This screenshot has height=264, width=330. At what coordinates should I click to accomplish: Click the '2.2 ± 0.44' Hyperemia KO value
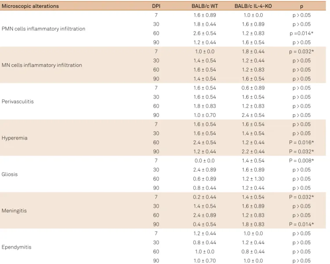click(253, 152)
